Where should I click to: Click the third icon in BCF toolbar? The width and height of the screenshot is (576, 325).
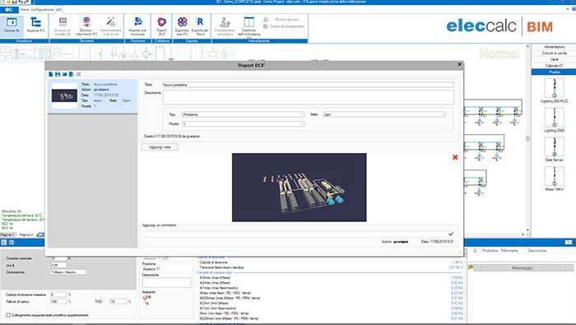click(64, 74)
